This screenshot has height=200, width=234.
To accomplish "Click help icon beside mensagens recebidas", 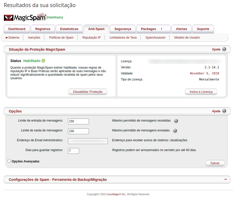I will [x=176, y=121].
